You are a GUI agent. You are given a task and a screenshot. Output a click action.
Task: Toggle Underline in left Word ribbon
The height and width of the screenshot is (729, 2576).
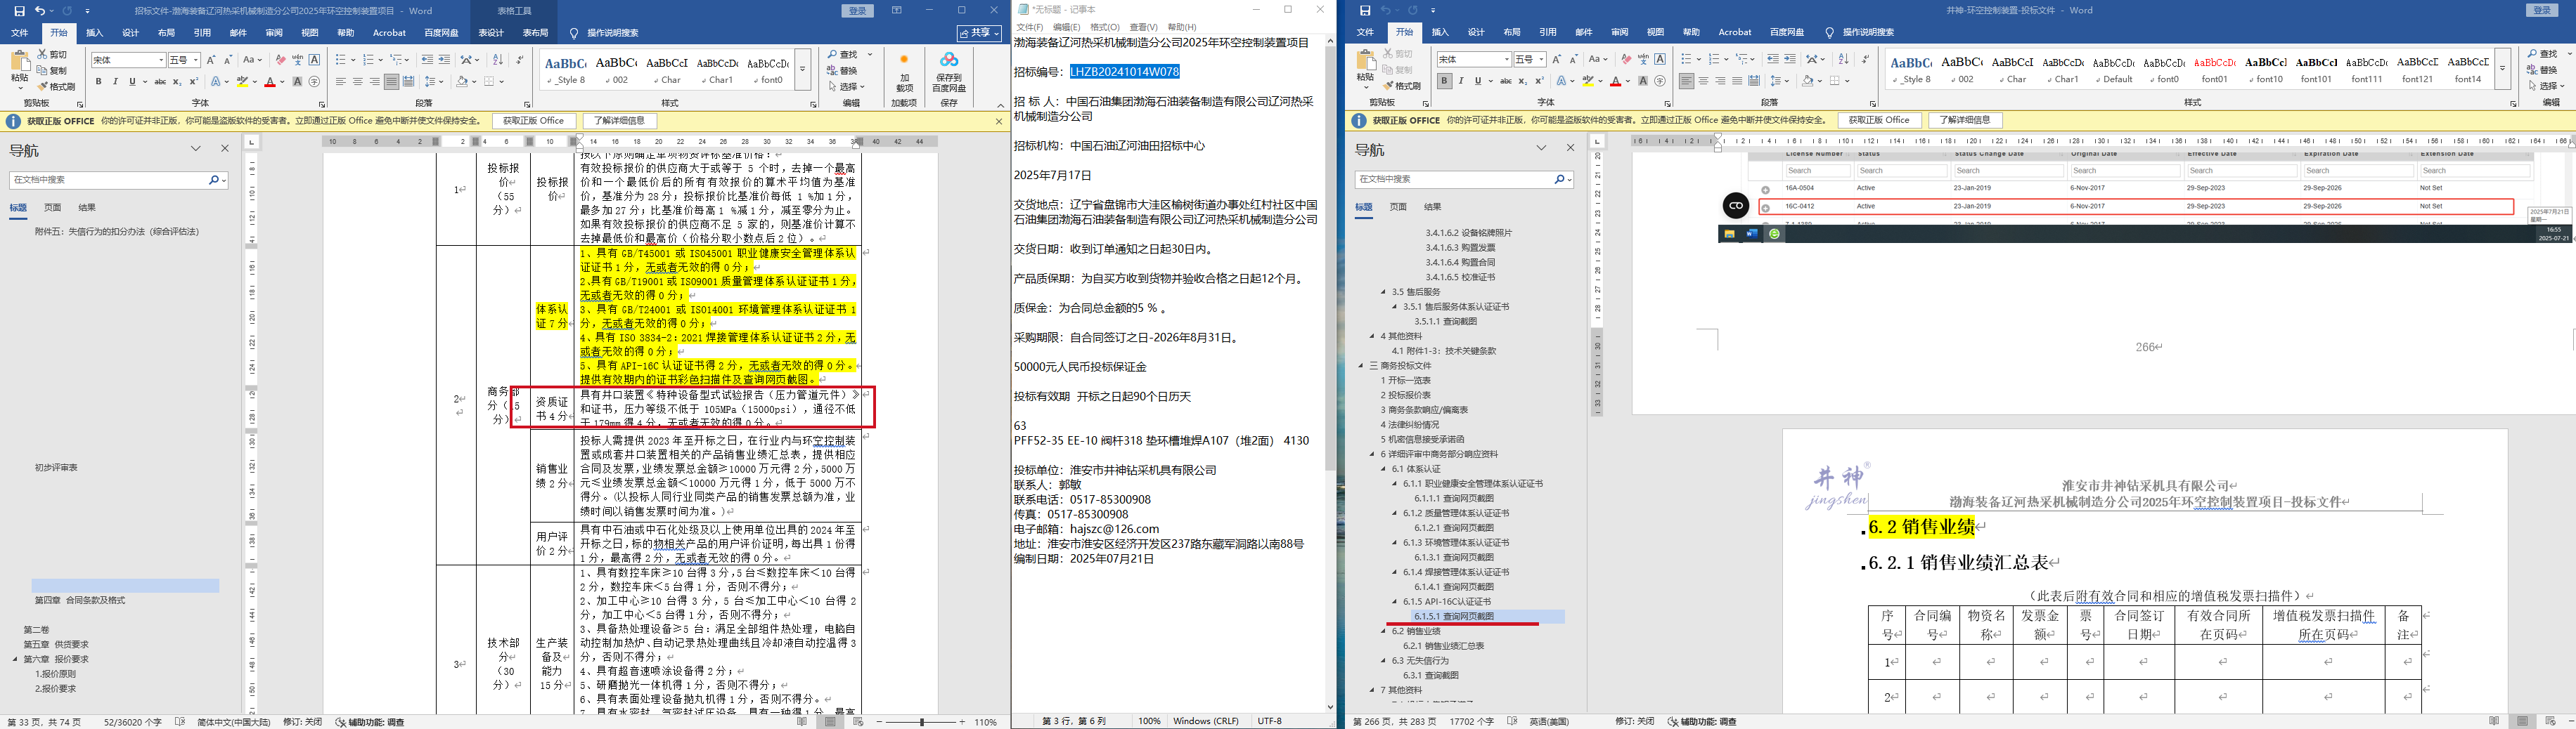(131, 82)
